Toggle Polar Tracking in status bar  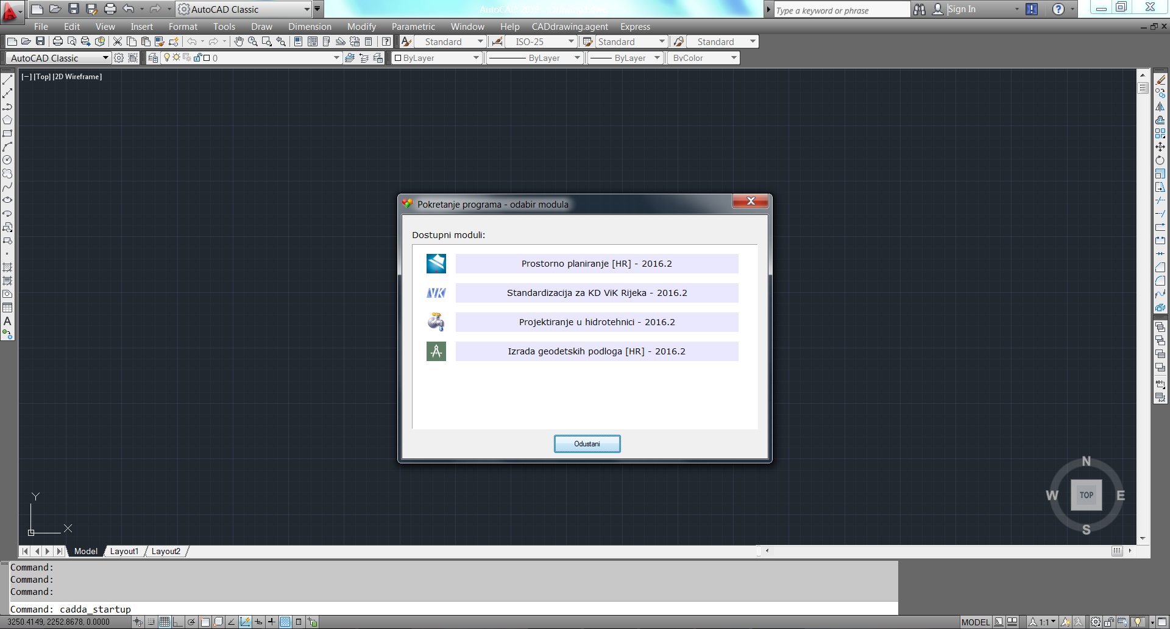click(x=191, y=622)
